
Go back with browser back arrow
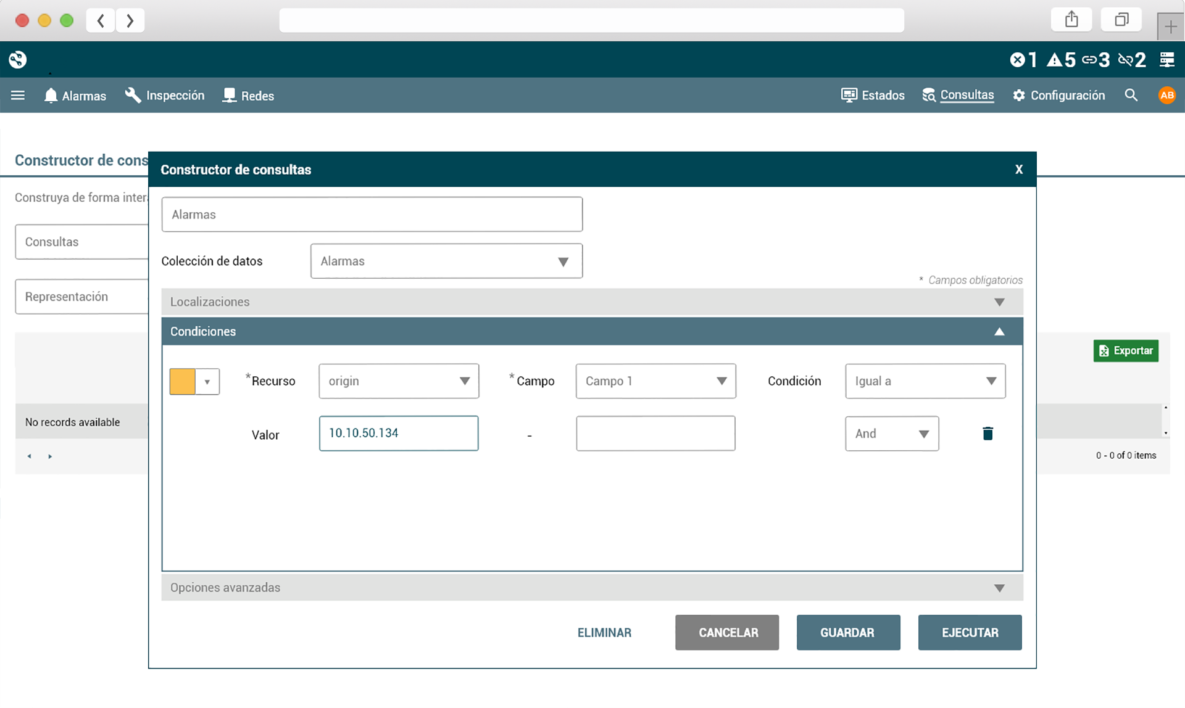pyautogui.click(x=101, y=20)
